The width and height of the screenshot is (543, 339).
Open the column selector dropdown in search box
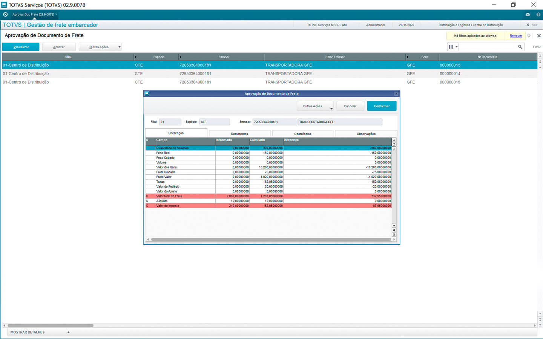click(452, 47)
